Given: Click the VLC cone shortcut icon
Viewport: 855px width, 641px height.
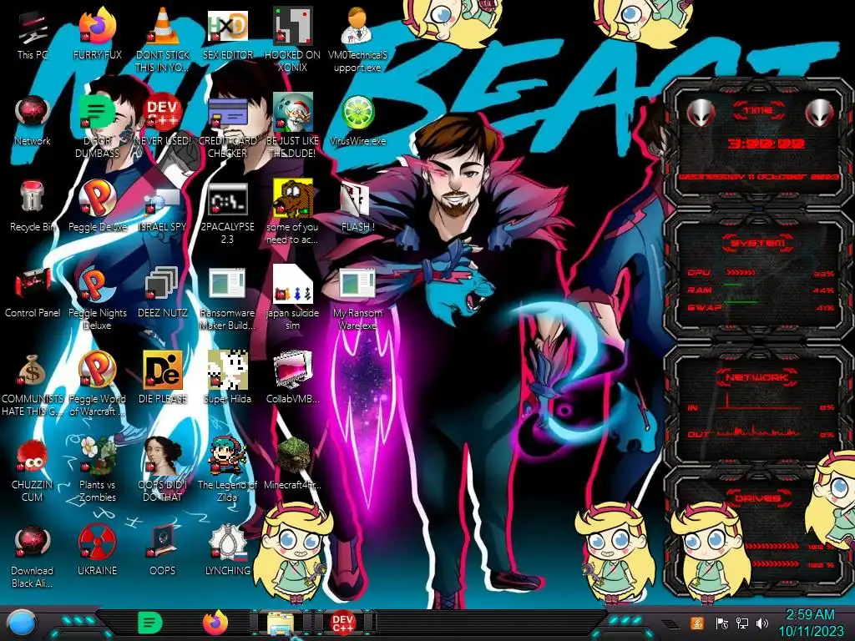Looking at the screenshot, I should 163,27.
